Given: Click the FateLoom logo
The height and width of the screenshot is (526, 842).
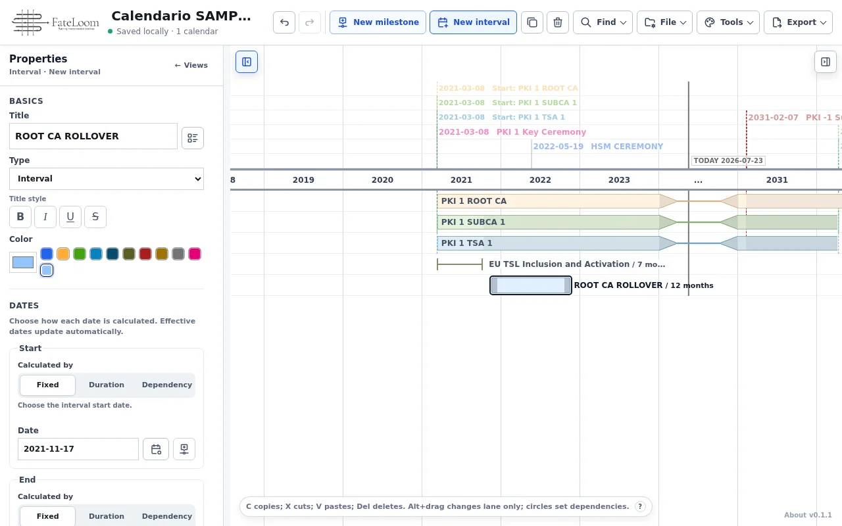Looking at the screenshot, I should [x=54, y=22].
